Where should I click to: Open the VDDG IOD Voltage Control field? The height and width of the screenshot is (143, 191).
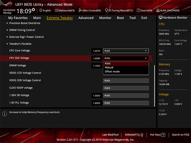click(126, 81)
